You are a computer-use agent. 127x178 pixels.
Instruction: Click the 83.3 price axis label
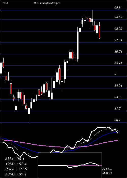click(118, 97)
